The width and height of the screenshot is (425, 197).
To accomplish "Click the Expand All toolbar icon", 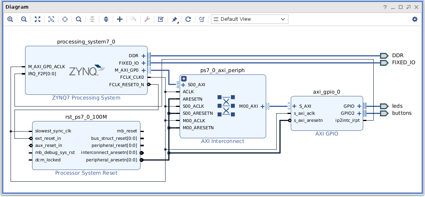I will click(x=106, y=19).
